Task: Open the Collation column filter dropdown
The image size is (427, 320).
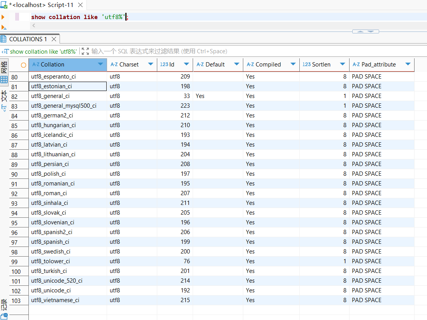Action: click(x=100, y=65)
